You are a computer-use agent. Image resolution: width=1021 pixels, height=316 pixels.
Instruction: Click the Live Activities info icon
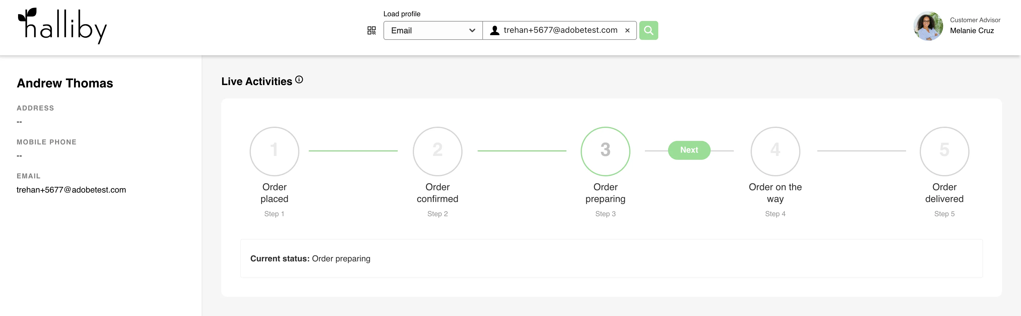point(299,80)
